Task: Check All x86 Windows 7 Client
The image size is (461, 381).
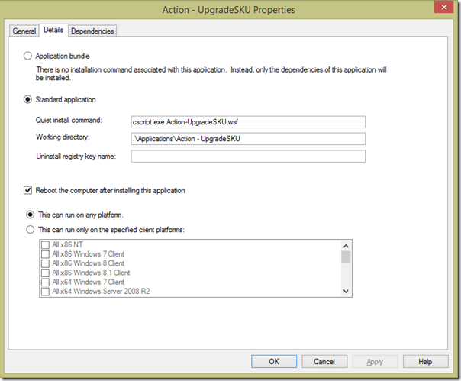Action: (46, 254)
